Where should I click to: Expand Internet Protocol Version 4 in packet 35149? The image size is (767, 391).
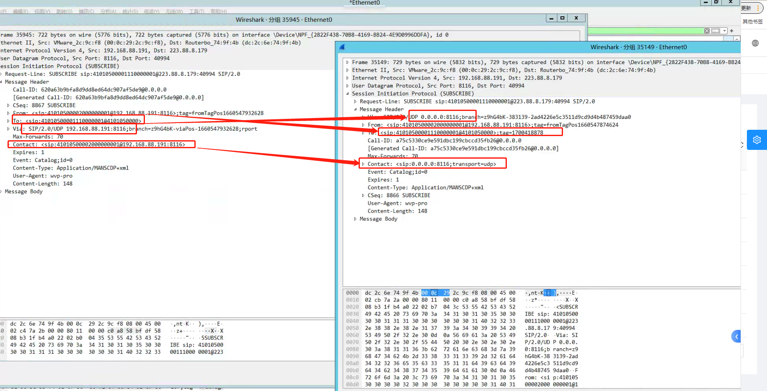(347, 78)
